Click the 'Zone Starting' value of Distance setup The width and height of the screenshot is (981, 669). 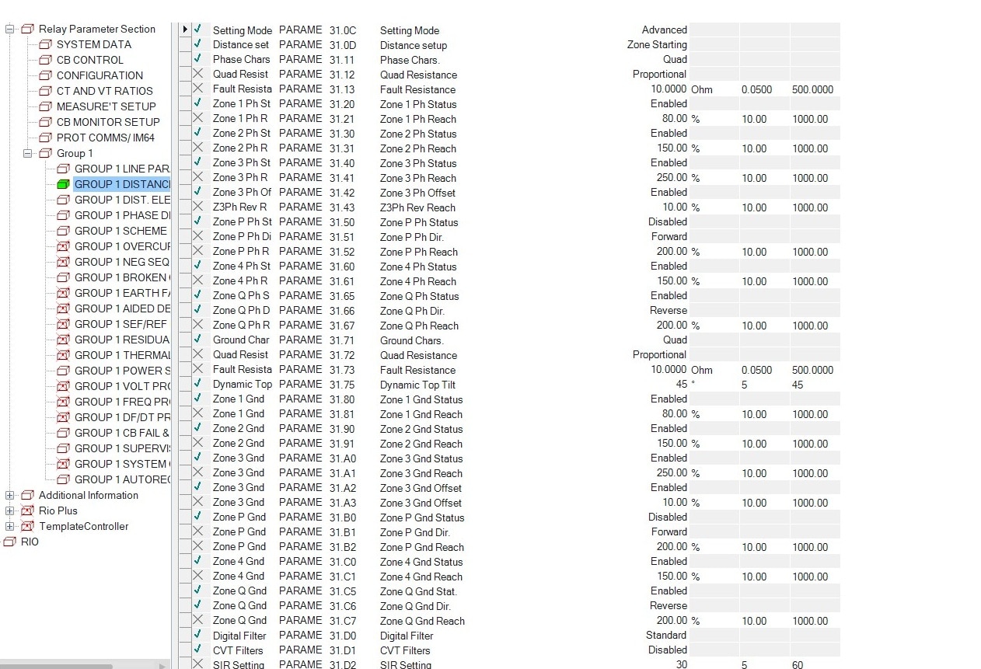pyautogui.click(x=657, y=44)
